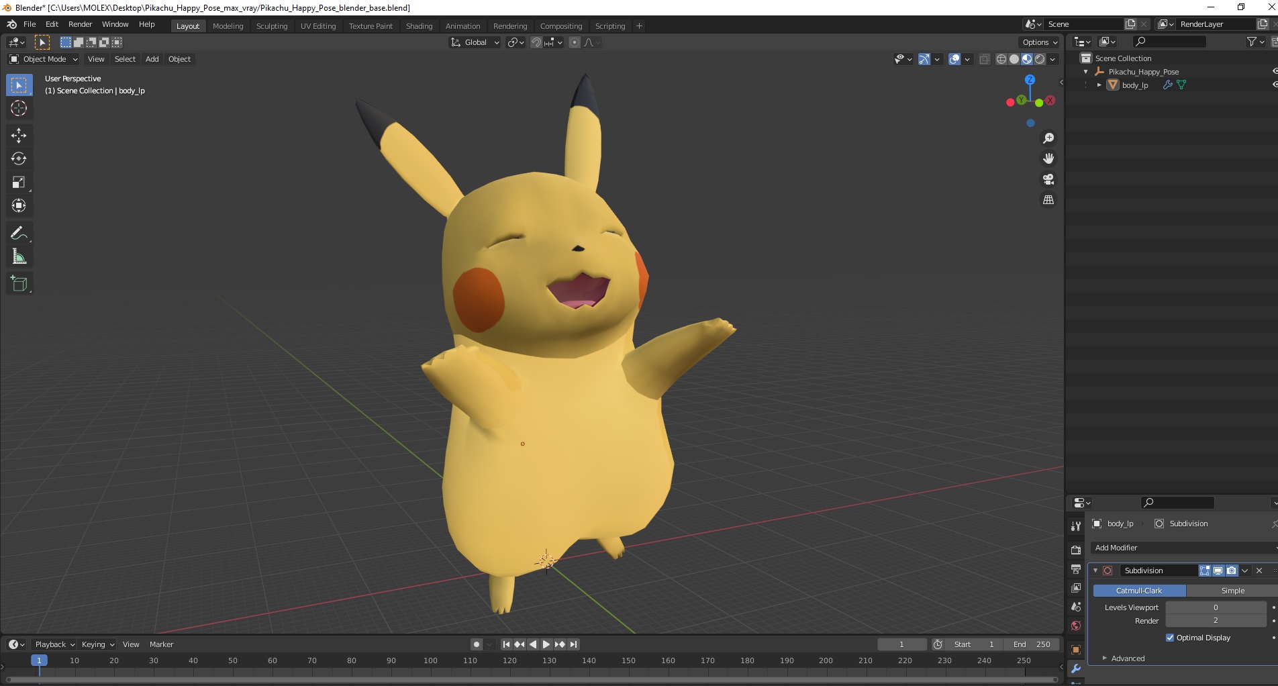Open Global transform orientation dropdown

[475, 42]
